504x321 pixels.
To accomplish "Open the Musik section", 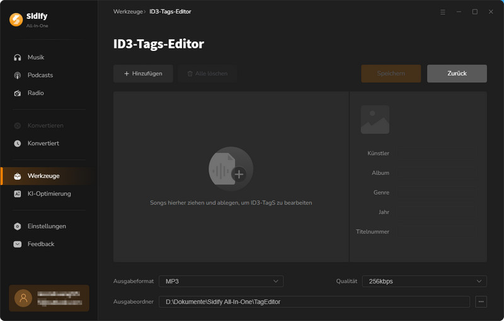I will (x=49, y=57).
